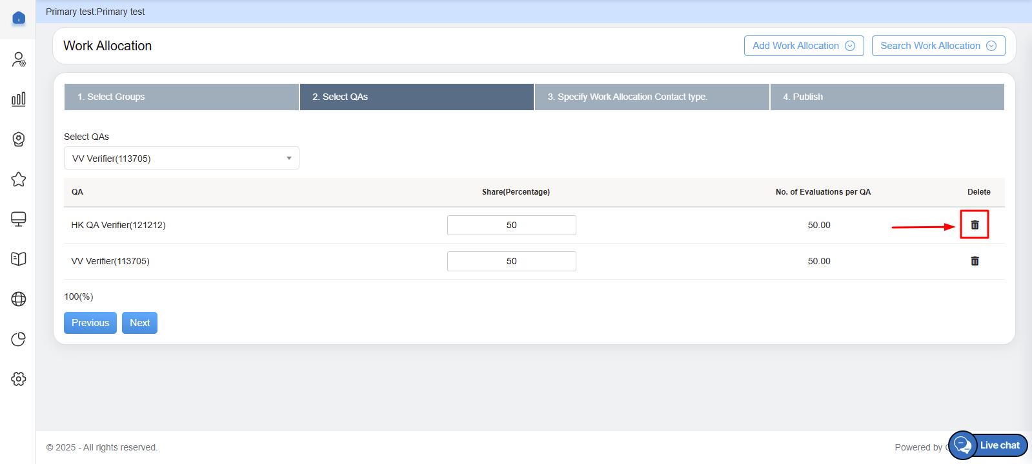This screenshot has height=464, width=1032.
Task: Go to Select Groups step tab
Action: point(181,97)
